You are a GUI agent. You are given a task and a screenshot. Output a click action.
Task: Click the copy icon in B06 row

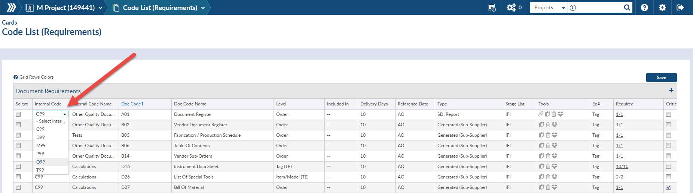click(x=541, y=145)
